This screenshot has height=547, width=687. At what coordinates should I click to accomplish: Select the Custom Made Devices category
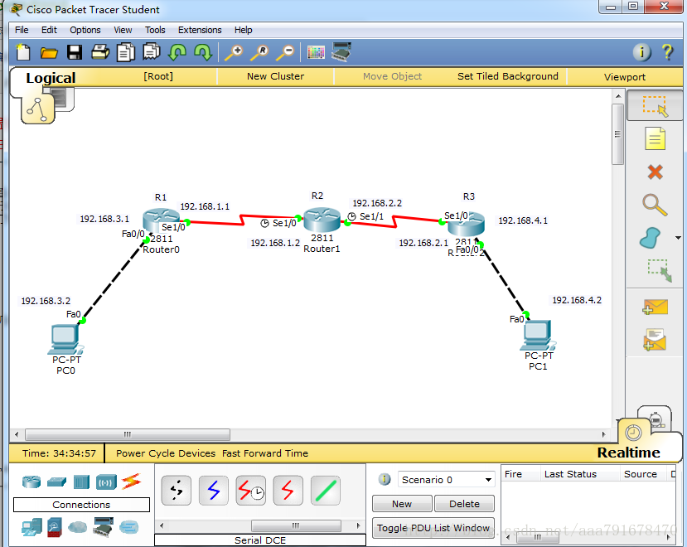click(x=104, y=527)
